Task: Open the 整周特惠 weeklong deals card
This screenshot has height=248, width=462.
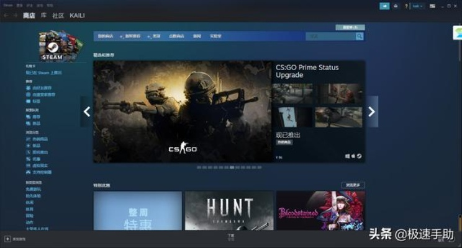Action: (x=138, y=211)
